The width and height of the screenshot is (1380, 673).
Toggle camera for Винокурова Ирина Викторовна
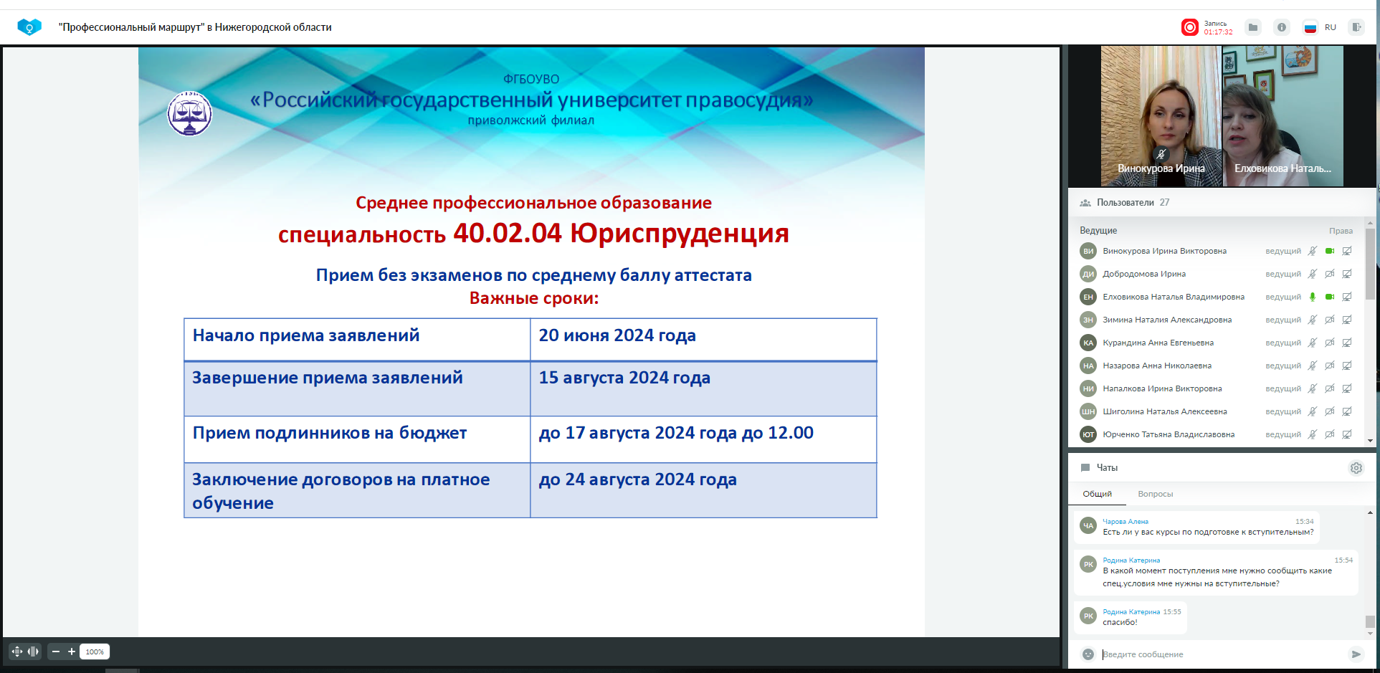[1329, 251]
